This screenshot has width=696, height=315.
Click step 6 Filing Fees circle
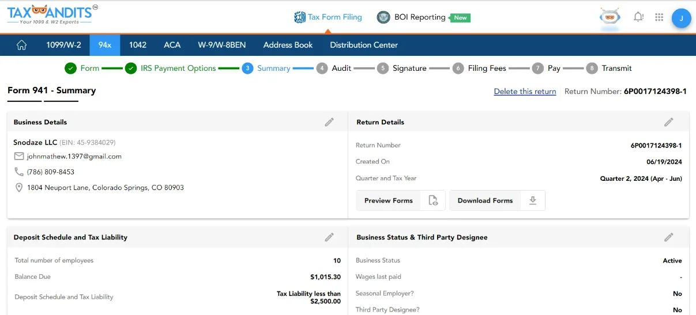click(x=458, y=68)
